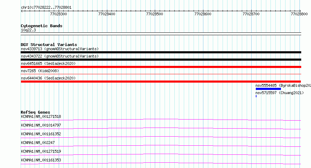The image size is (311, 168).
Task: Click the chr10:77028222..77028801 region label
Action: tap(46, 8)
